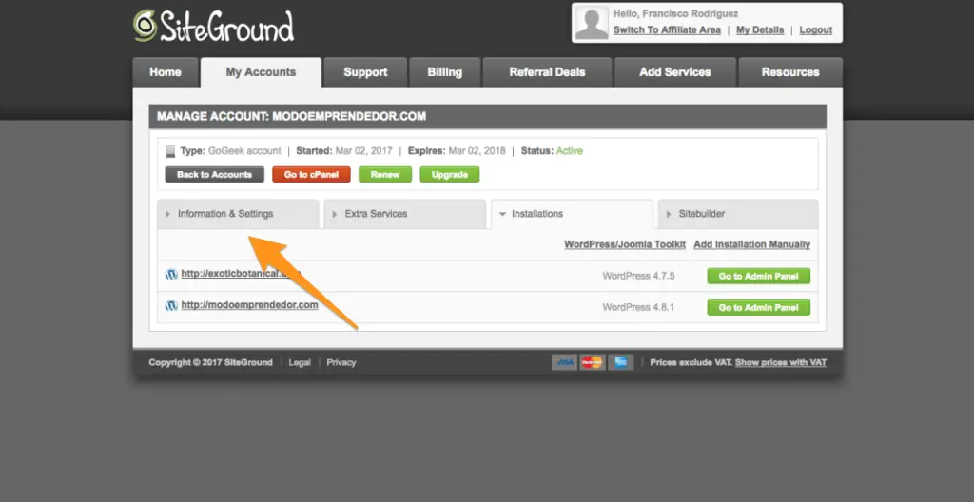Click the Go to cPanel button

(x=311, y=175)
